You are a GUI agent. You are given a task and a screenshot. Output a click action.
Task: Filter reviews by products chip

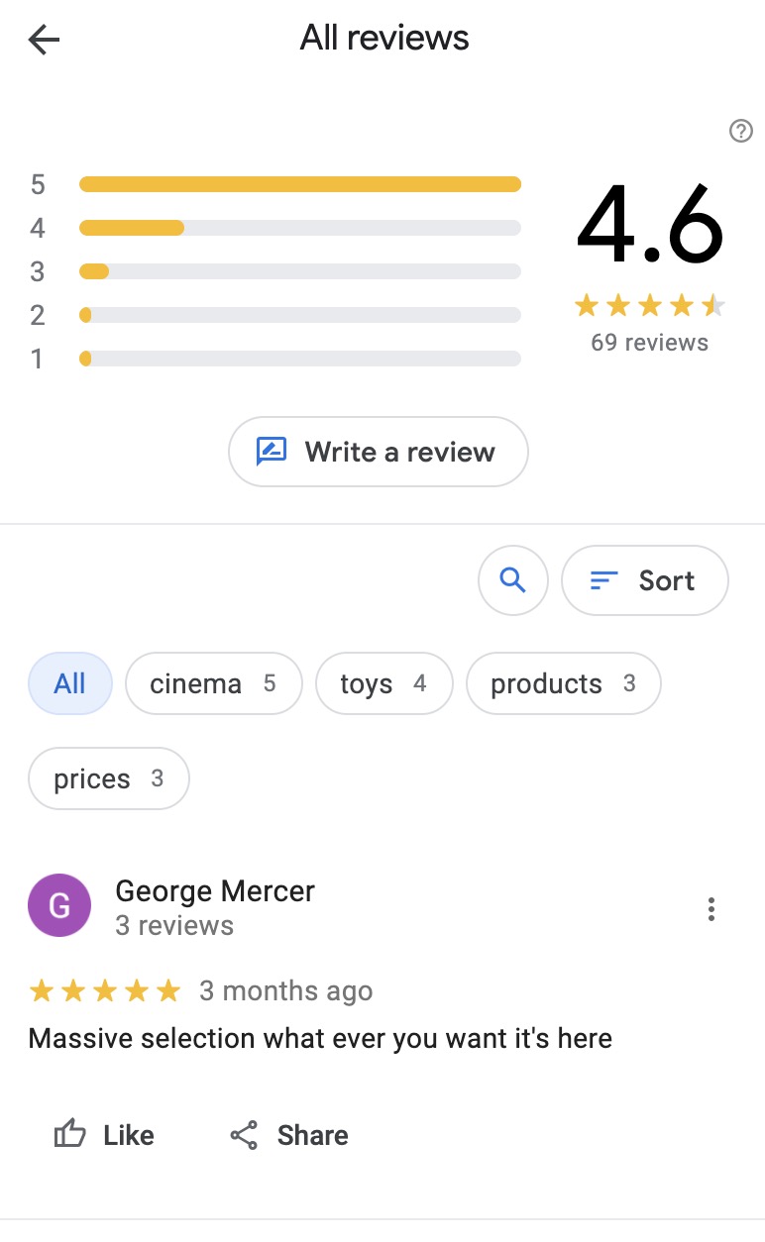(563, 683)
